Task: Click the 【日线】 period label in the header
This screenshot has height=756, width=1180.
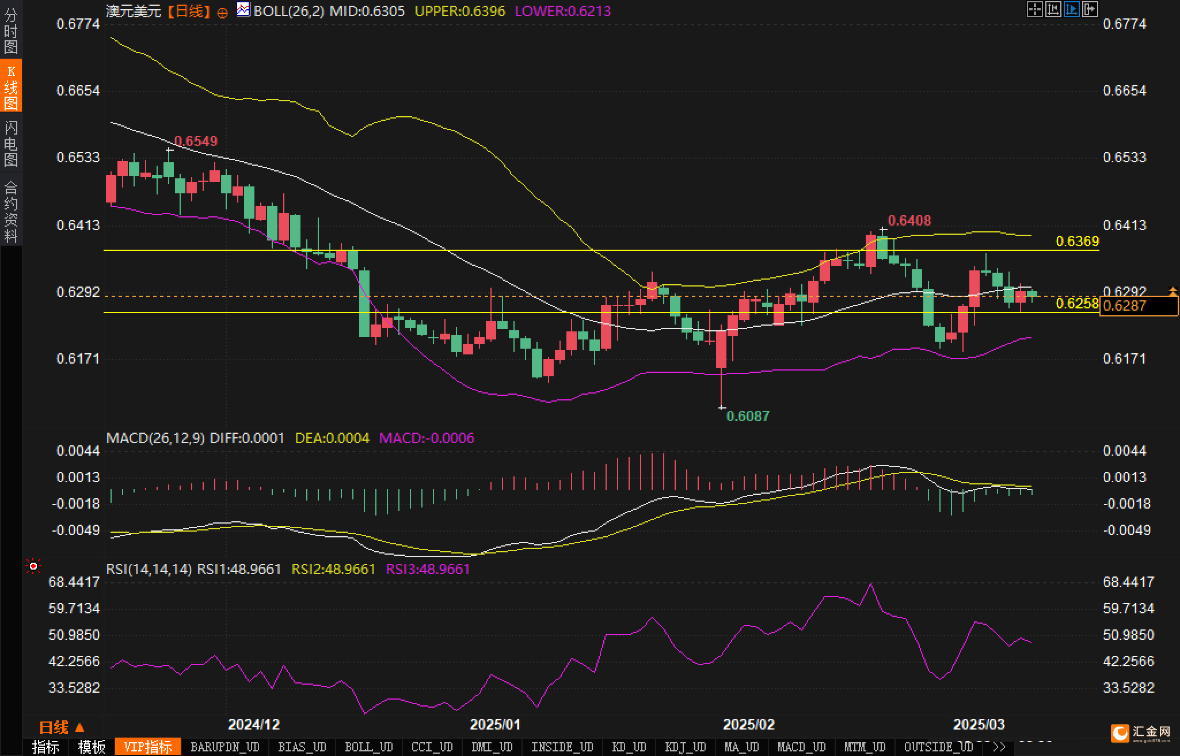Action: click(189, 11)
